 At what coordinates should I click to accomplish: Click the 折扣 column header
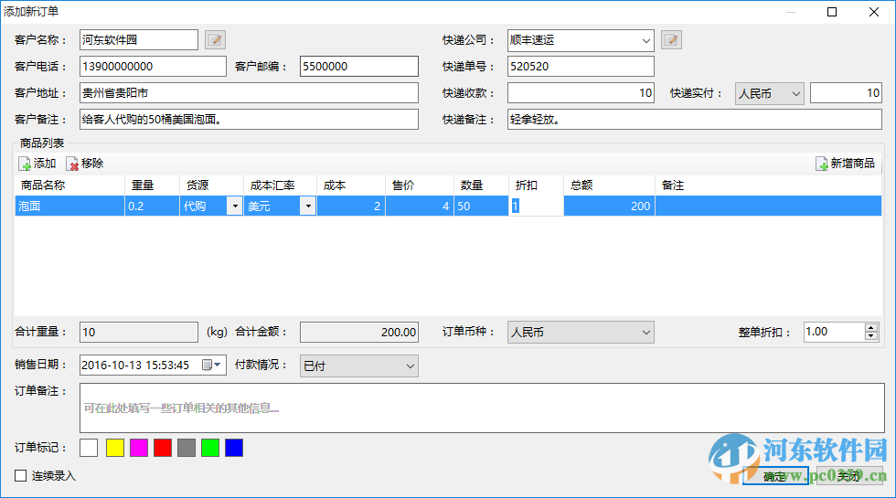tap(536, 185)
